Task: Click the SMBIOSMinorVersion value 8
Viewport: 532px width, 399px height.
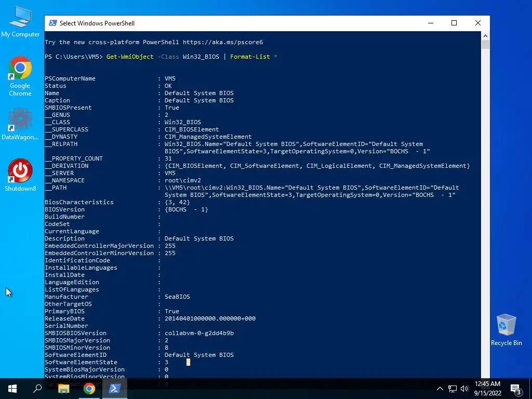Action: 166,348
